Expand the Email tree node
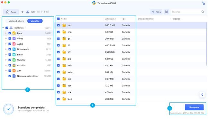The width and height of the screenshot is (208, 121). click(x=6, y=55)
